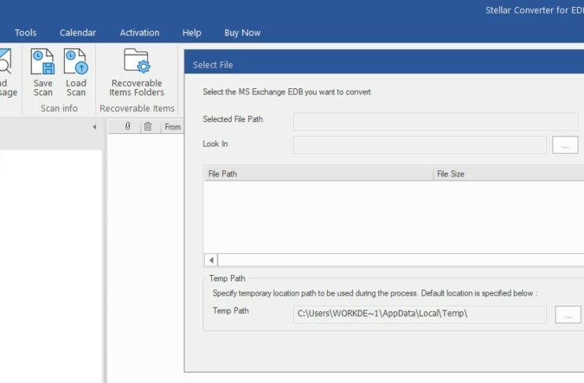Click the Temp Path input field

[420, 314]
